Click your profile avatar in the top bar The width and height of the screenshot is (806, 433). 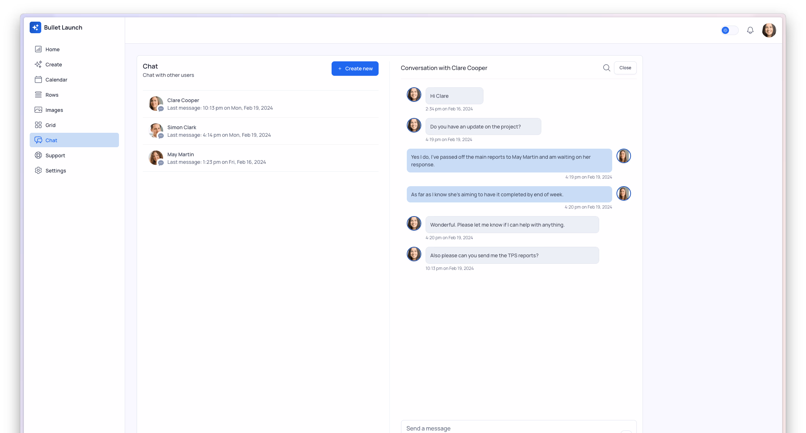tap(769, 30)
